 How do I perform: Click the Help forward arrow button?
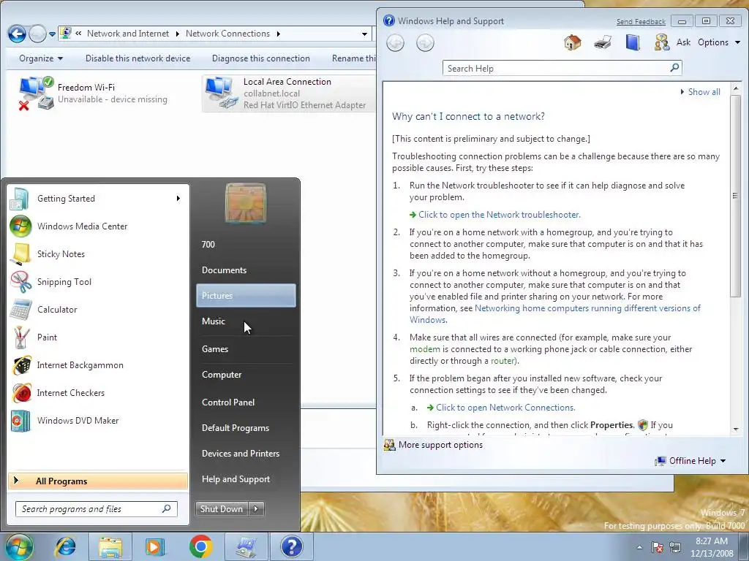coord(425,43)
